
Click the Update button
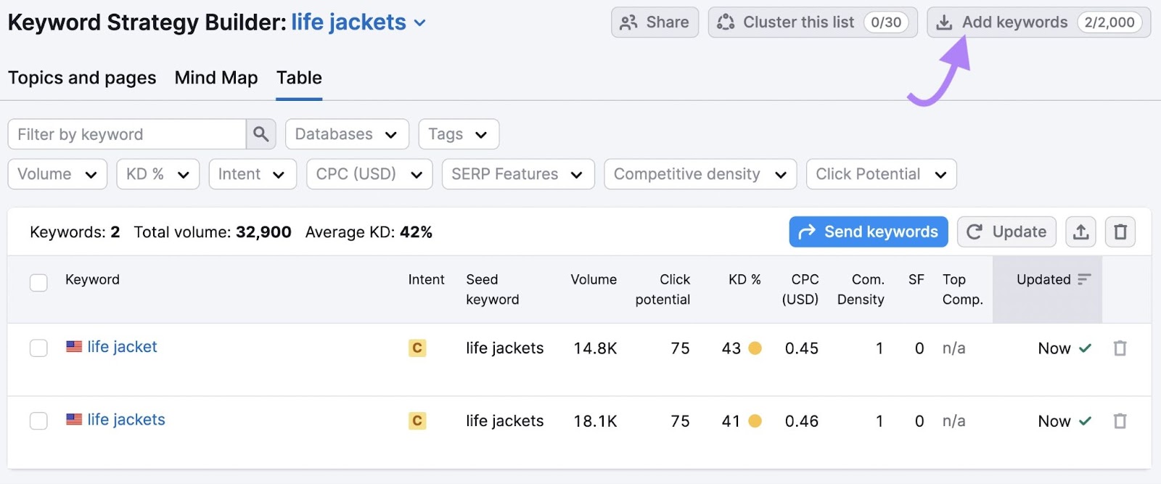click(1007, 232)
